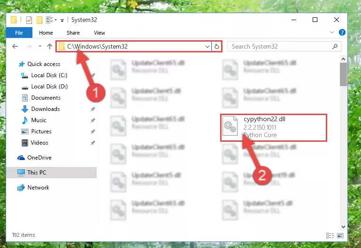Select OneDrive in the navigation pane

click(39, 158)
